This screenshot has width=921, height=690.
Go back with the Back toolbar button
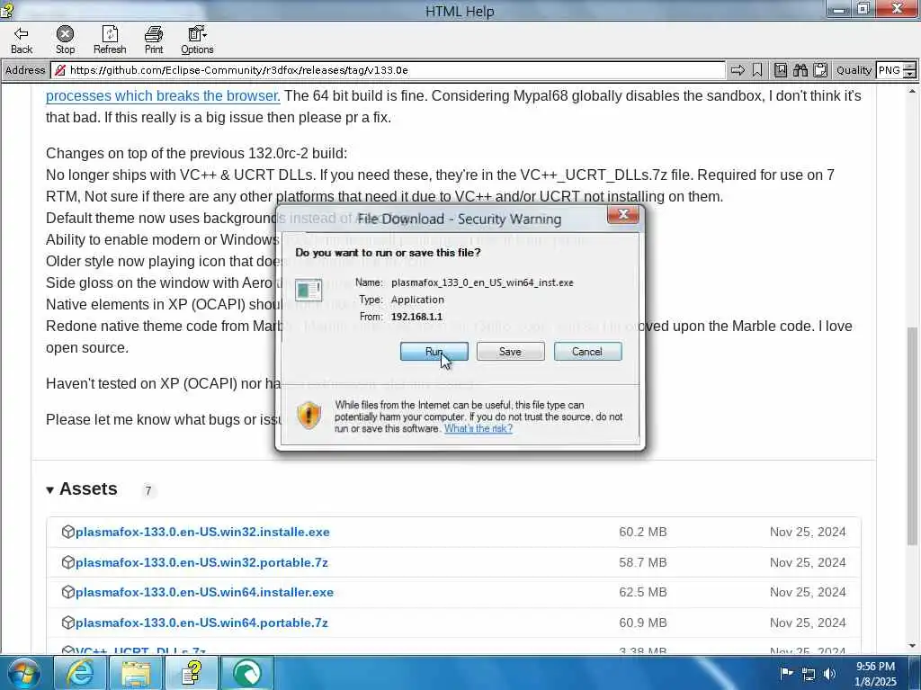click(22, 40)
